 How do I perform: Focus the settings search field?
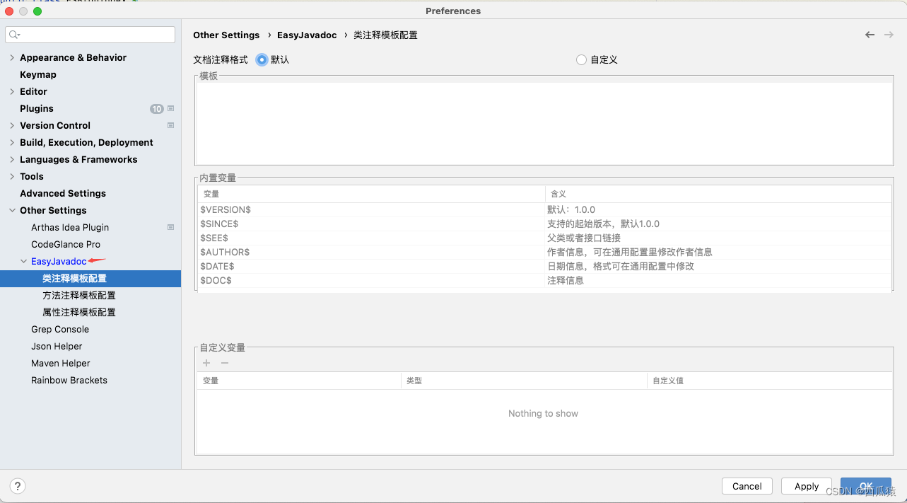(90, 35)
